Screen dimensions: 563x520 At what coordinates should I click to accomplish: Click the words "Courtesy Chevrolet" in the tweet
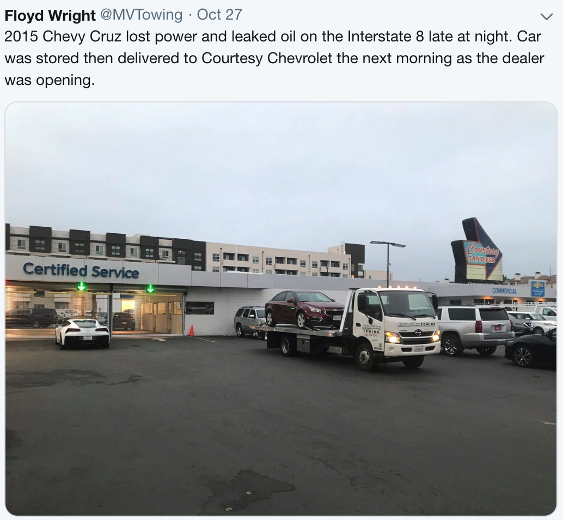(x=267, y=58)
